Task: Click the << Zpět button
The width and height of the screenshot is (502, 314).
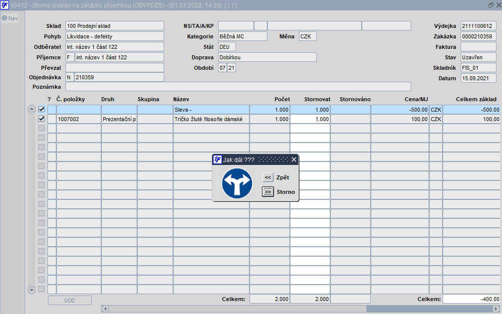Action: coord(267,177)
